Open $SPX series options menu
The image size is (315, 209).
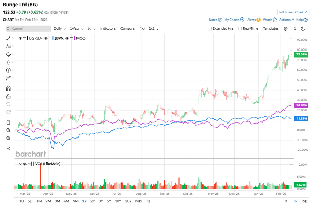tap(50, 38)
